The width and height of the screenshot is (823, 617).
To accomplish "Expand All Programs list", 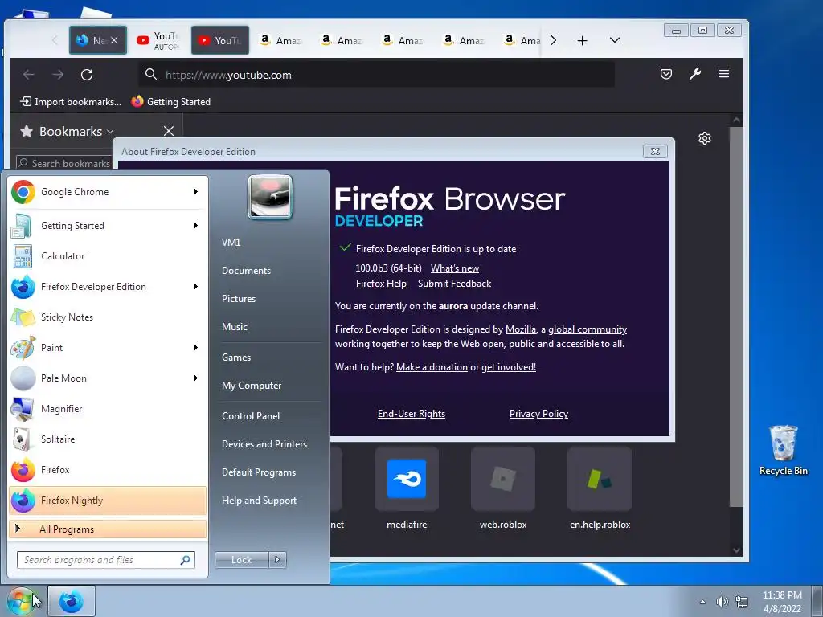I will coord(108,529).
